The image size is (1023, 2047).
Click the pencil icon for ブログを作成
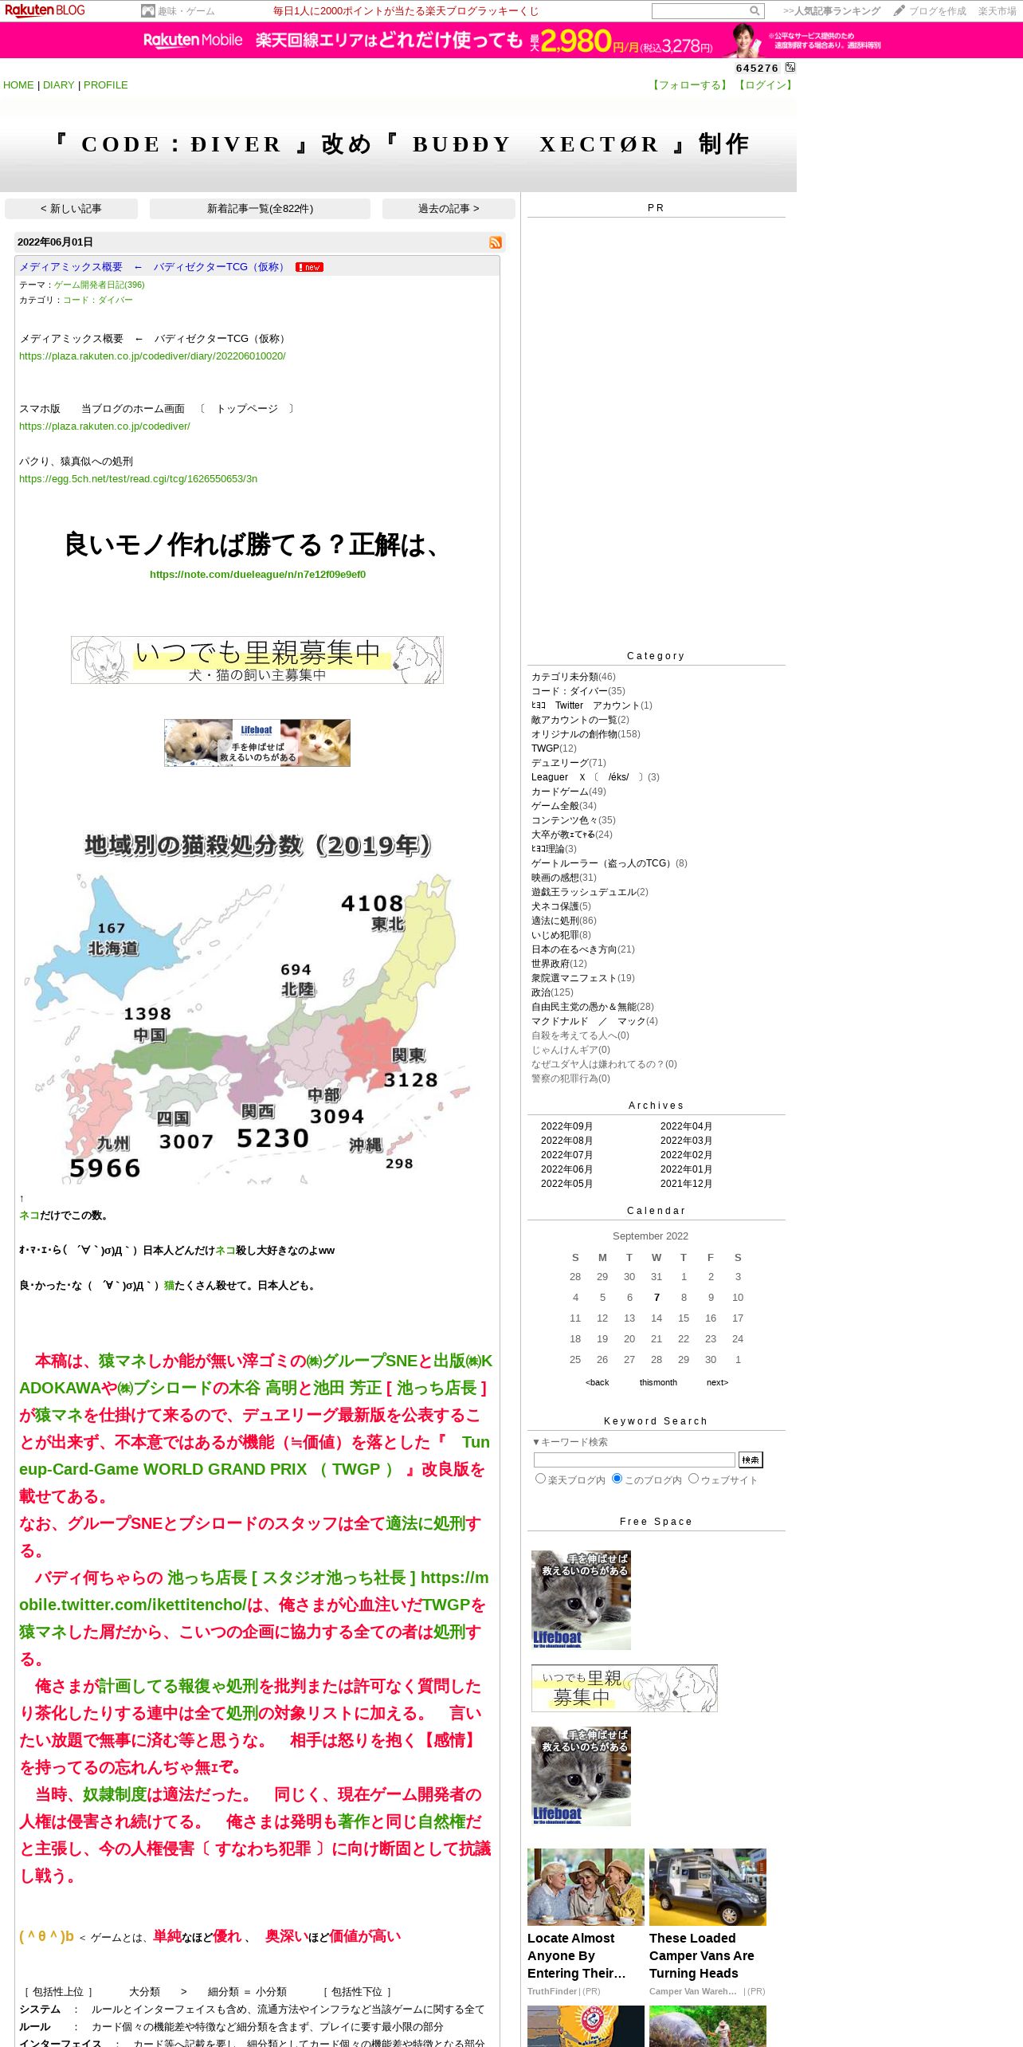pos(900,11)
